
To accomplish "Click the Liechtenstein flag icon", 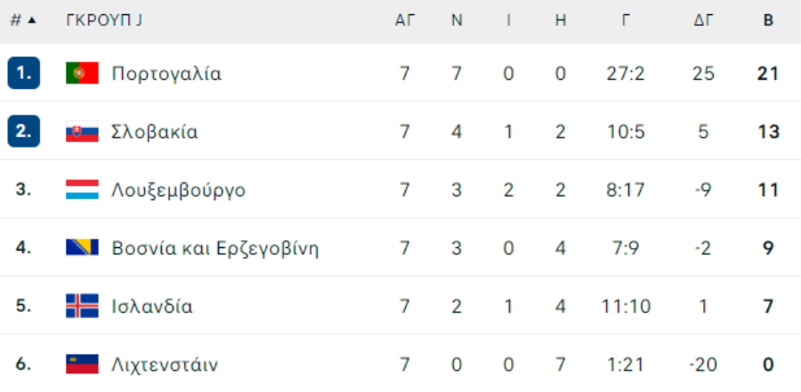I will click(82, 364).
